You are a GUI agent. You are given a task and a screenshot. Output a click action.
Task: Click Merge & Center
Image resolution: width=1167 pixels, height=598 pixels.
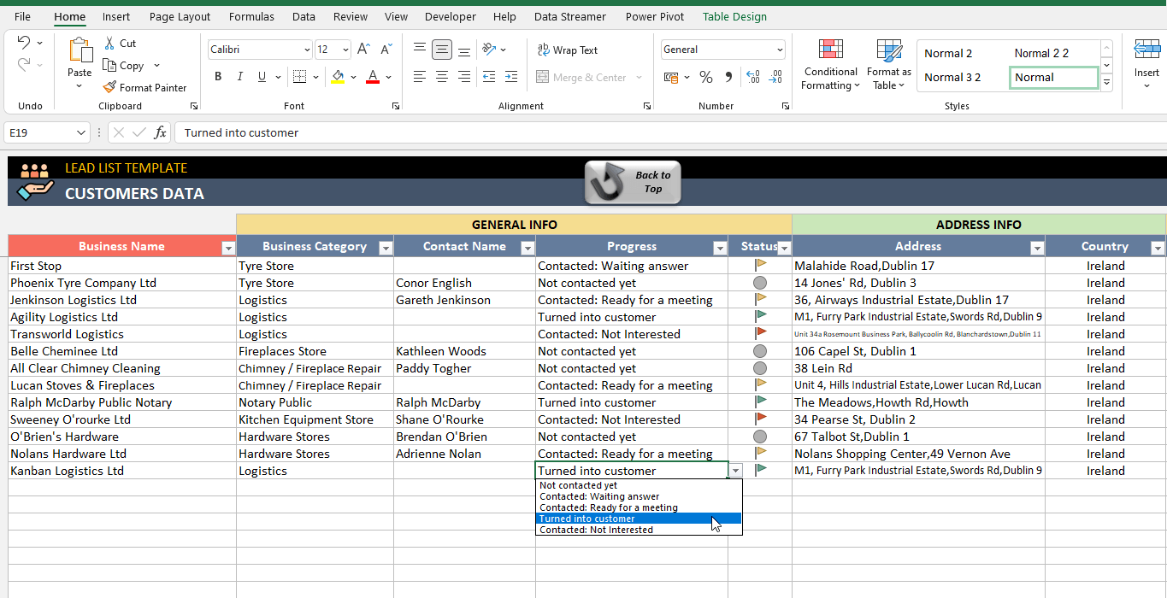coord(582,78)
